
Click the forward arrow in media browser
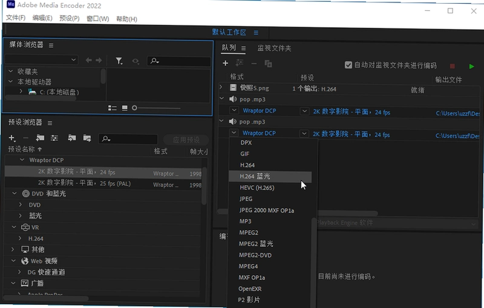(x=99, y=60)
